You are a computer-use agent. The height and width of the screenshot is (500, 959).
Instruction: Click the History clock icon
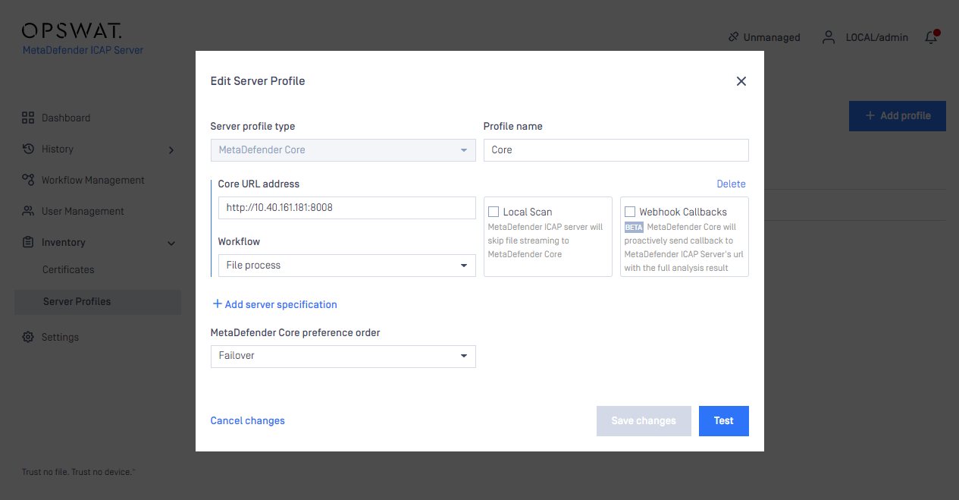pyautogui.click(x=28, y=149)
